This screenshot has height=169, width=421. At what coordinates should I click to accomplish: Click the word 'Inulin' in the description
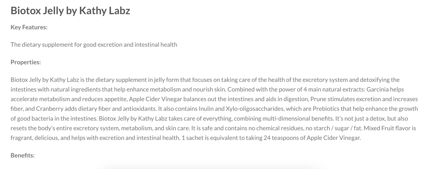[206, 109]
